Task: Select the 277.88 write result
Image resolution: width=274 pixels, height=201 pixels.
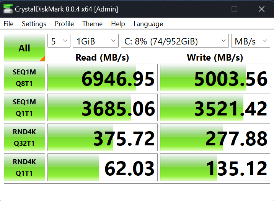Action: tap(215, 137)
